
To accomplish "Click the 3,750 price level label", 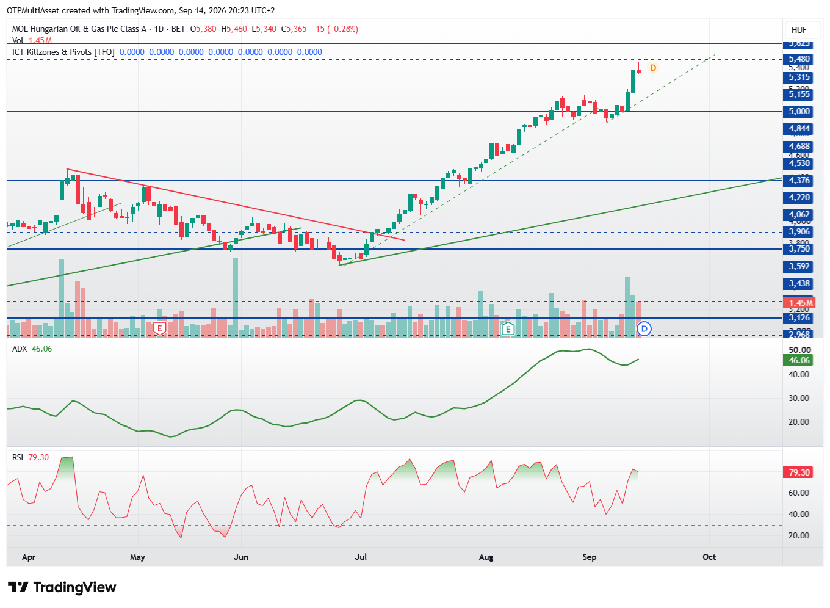I will (x=799, y=248).
